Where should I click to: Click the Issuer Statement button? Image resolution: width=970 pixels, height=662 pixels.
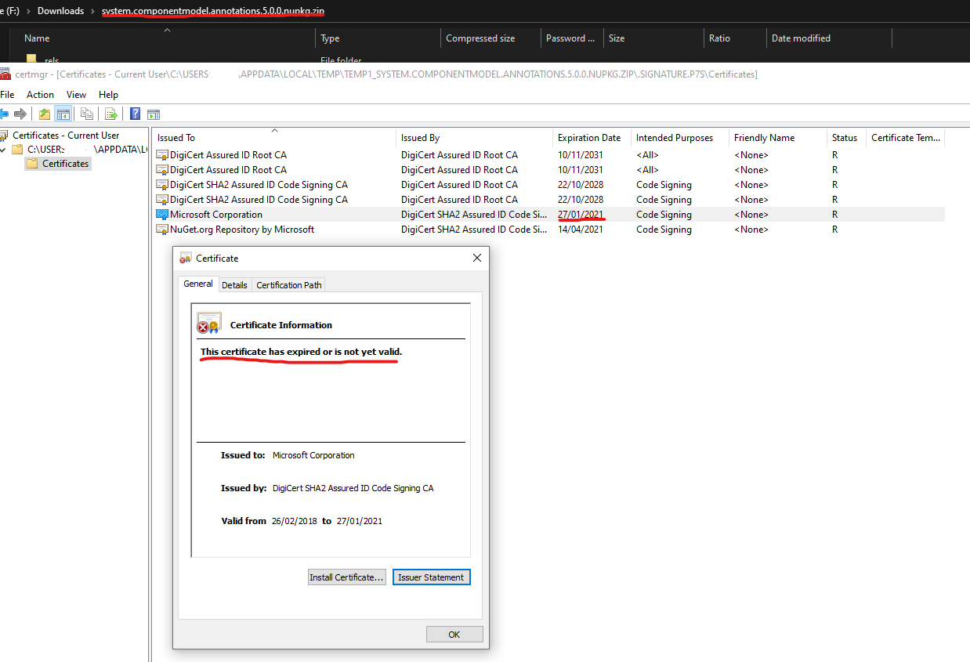point(431,577)
